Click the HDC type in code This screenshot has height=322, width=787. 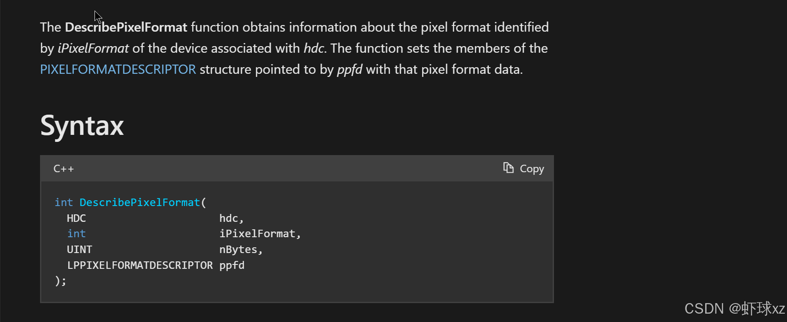click(x=77, y=218)
